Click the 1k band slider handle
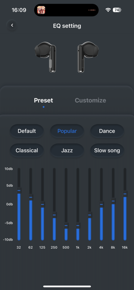Image resolution: width=134 pixels, height=290 pixels. pos(78,225)
